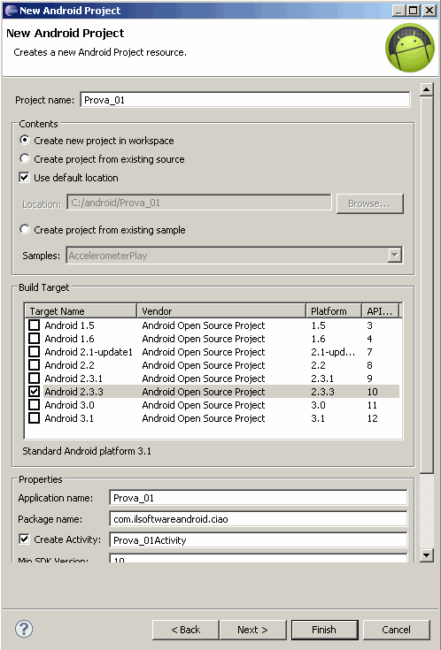
Task: Click the Back button
Action: pyautogui.click(x=186, y=630)
